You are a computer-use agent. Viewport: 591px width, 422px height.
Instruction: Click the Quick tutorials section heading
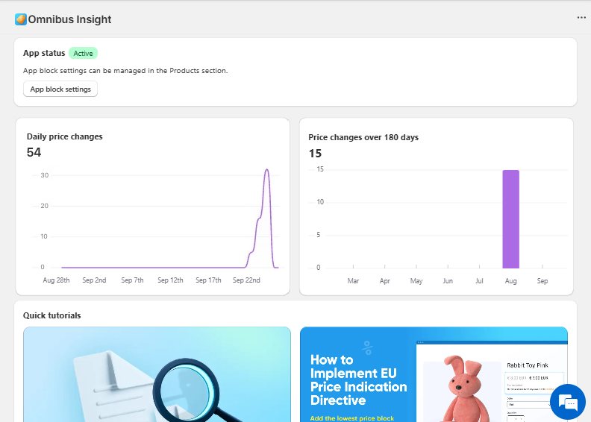pyautogui.click(x=52, y=315)
